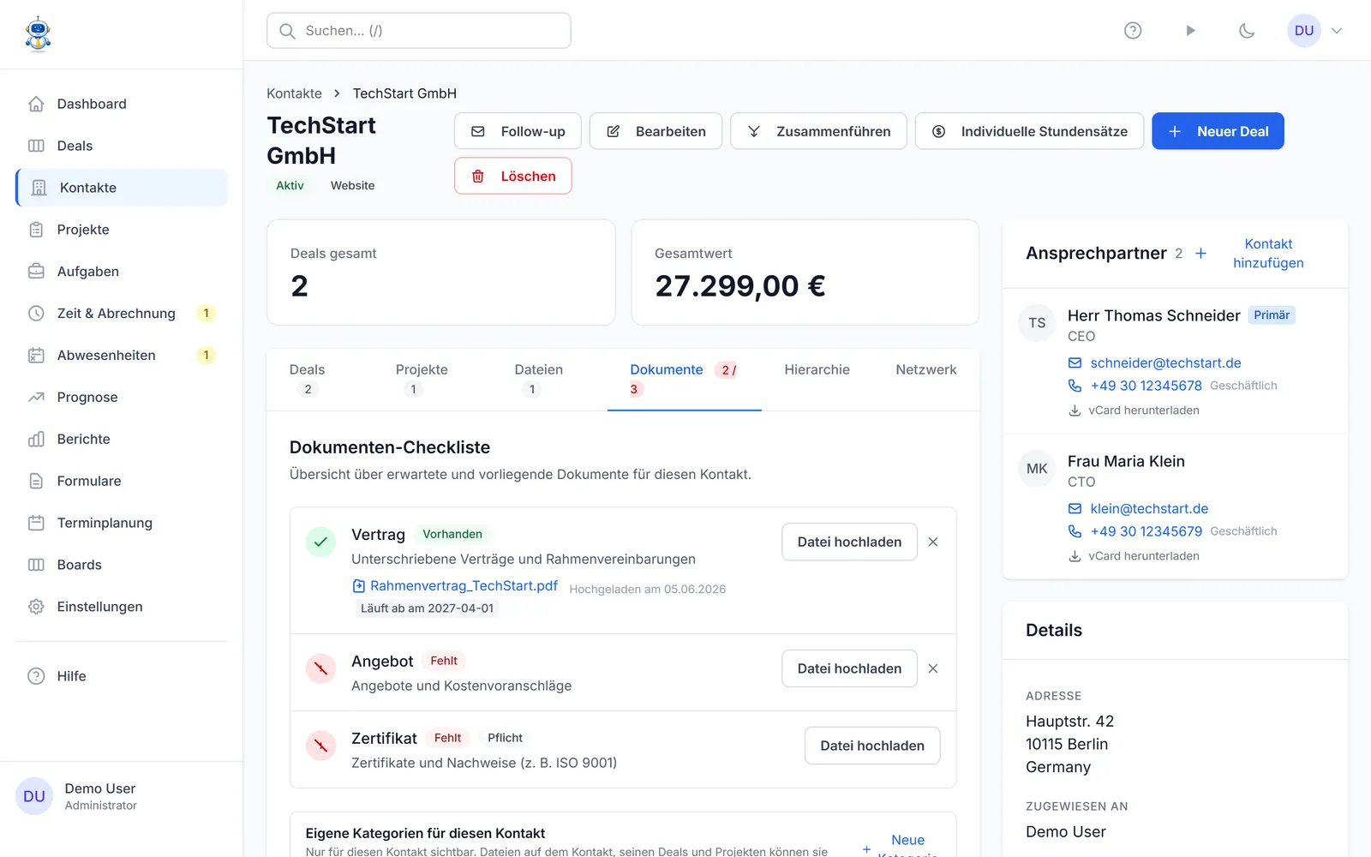Open Zeit & Abrechnung in sidebar
The image size is (1371, 857).
tap(121, 314)
